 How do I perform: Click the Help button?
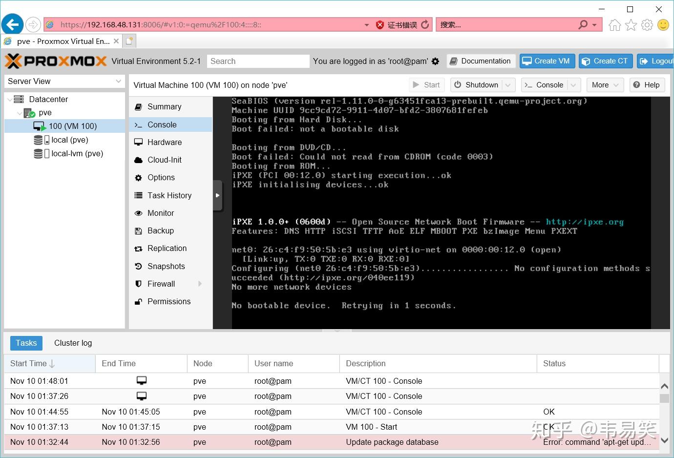[x=647, y=85]
